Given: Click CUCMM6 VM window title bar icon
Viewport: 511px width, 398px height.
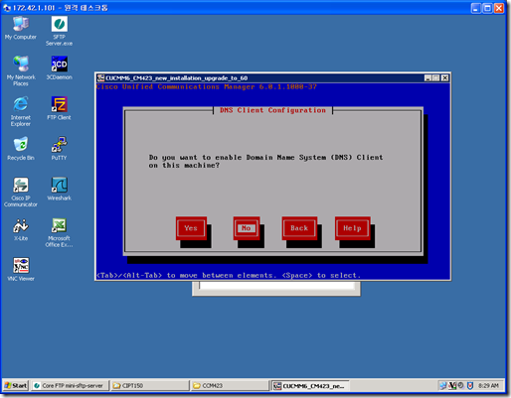Looking at the screenshot, I should click(100, 78).
